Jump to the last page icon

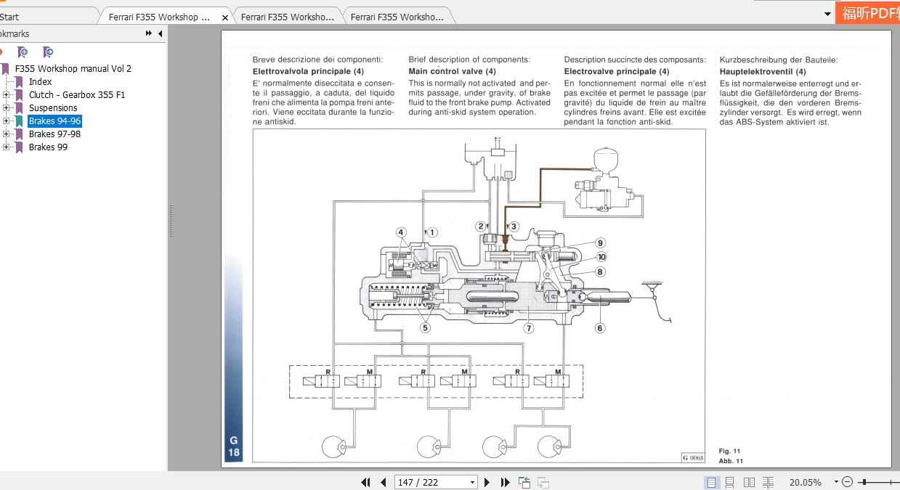[505, 482]
